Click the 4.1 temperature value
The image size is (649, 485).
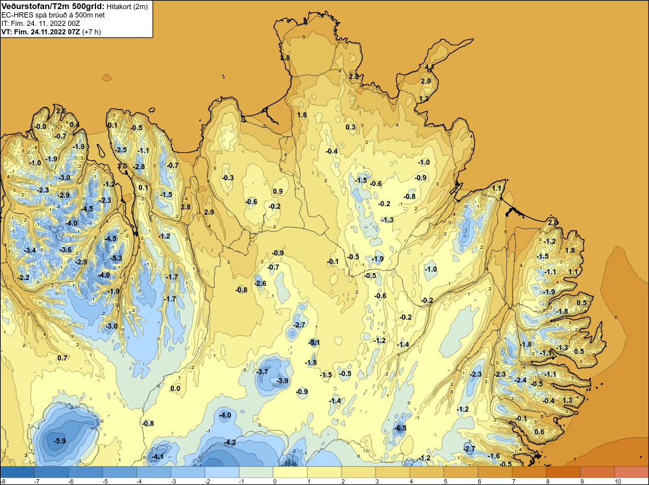pos(429,67)
